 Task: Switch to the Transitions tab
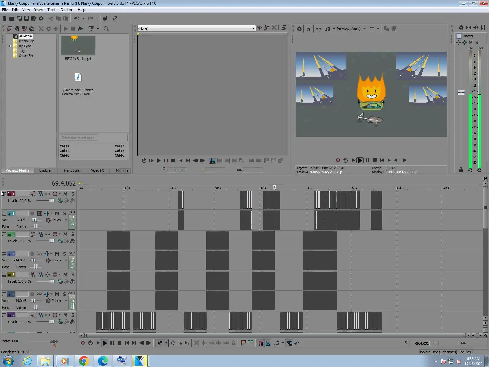coord(72,170)
